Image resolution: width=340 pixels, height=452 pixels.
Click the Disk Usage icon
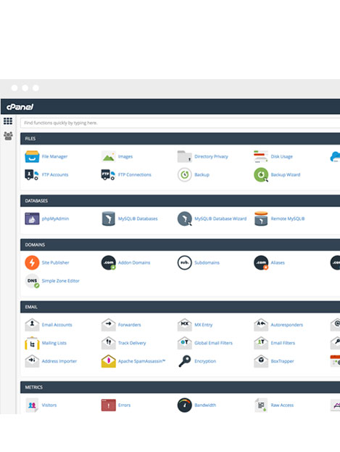coord(261,156)
